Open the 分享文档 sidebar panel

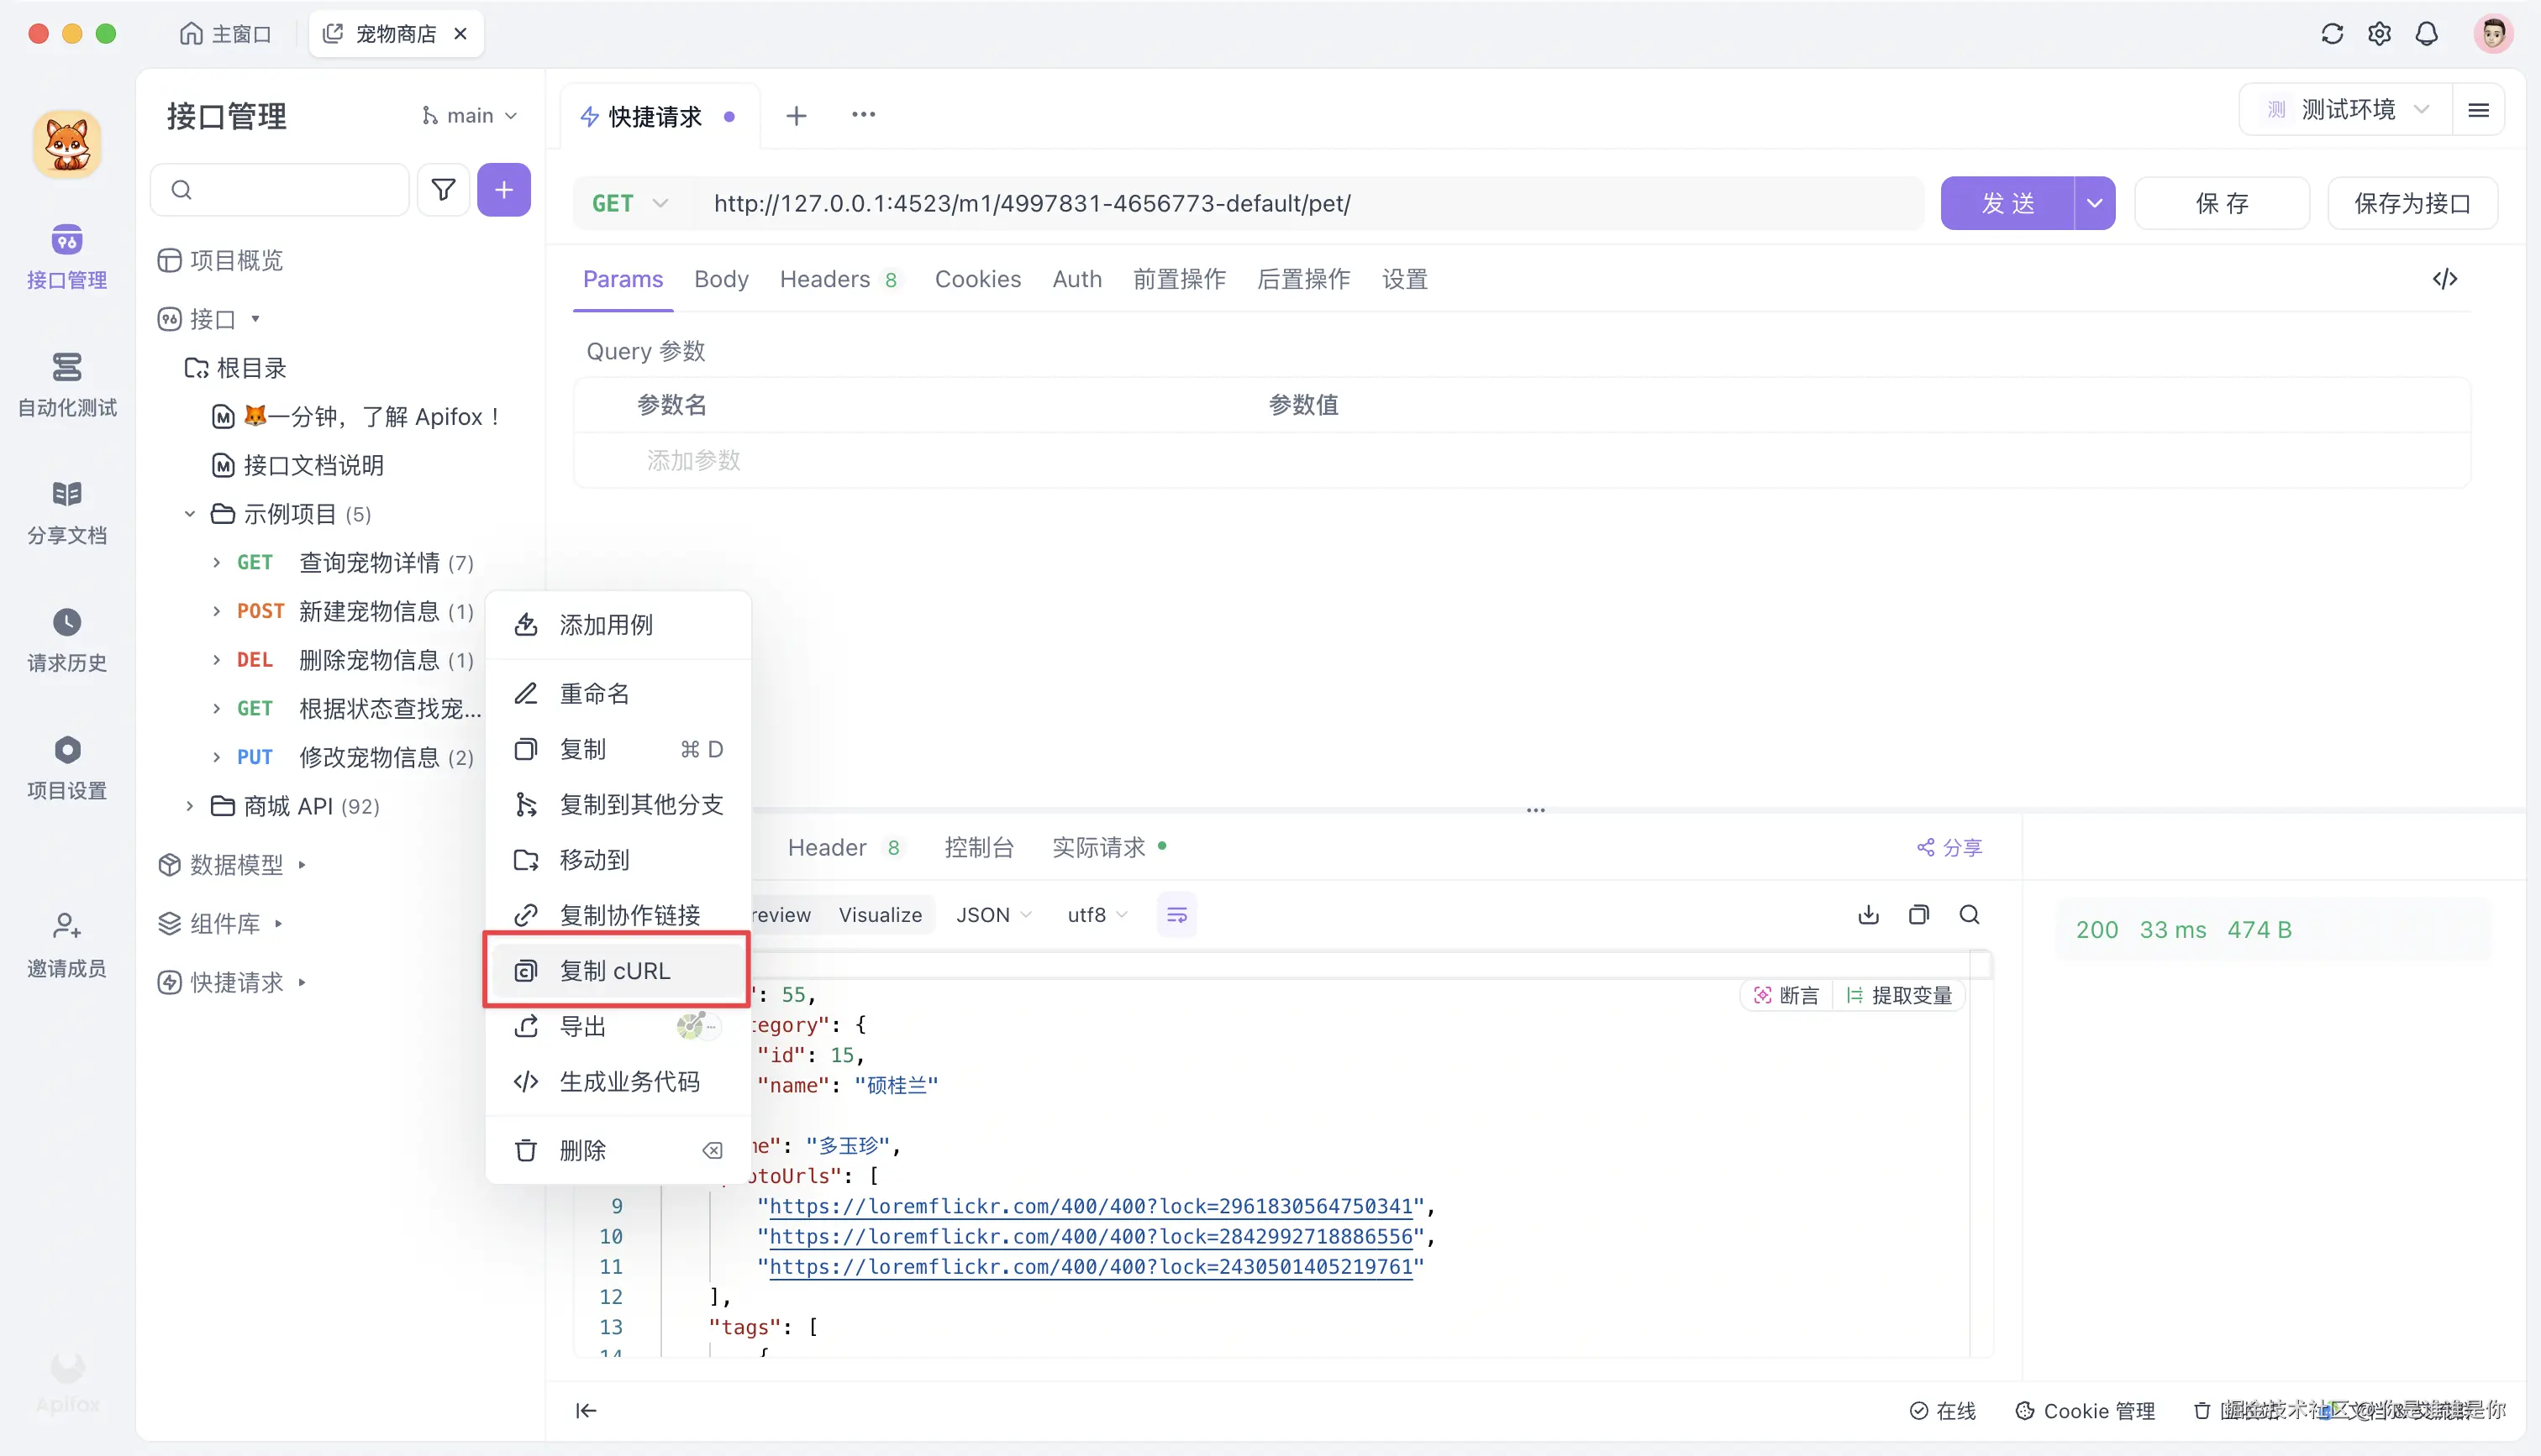(x=66, y=512)
